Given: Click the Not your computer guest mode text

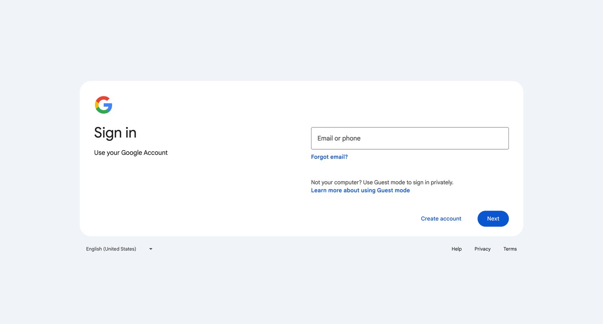Looking at the screenshot, I should pyautogui.click(x=382, y=182).
